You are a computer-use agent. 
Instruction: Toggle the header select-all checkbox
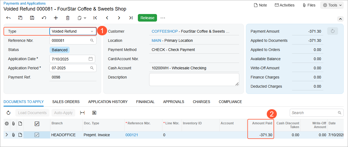[37, 124]
